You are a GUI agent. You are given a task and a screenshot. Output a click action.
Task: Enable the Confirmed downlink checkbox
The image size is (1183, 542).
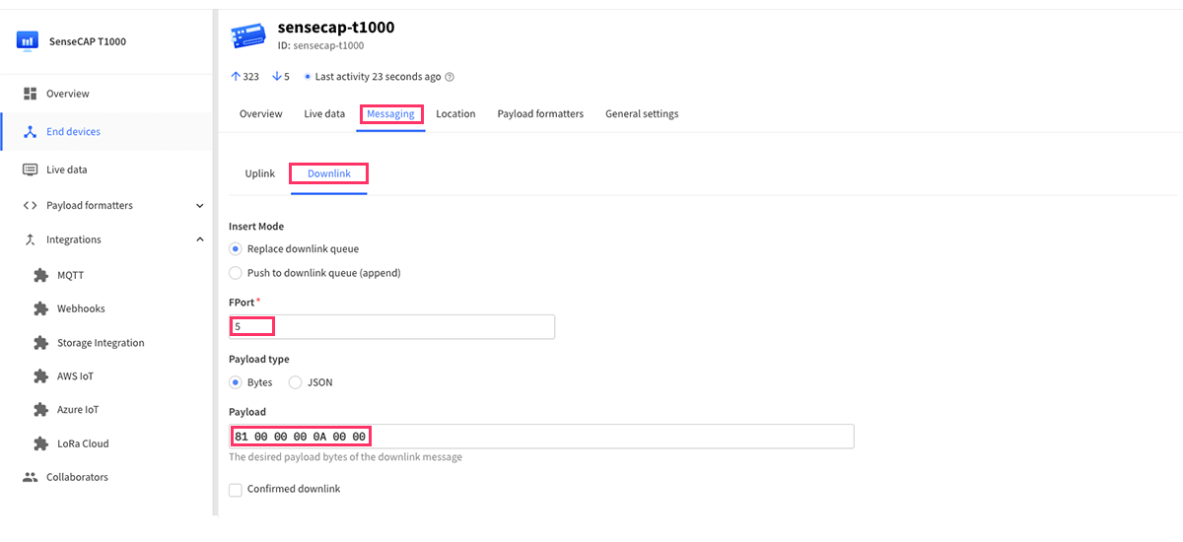click(235, 490)
